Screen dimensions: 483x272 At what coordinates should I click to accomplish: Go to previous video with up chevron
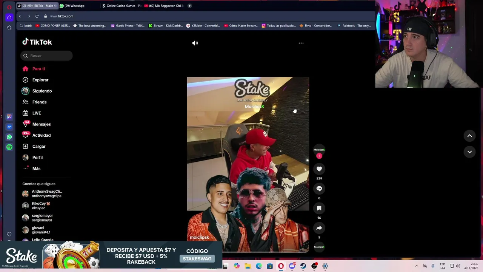(x=470, y=136)
